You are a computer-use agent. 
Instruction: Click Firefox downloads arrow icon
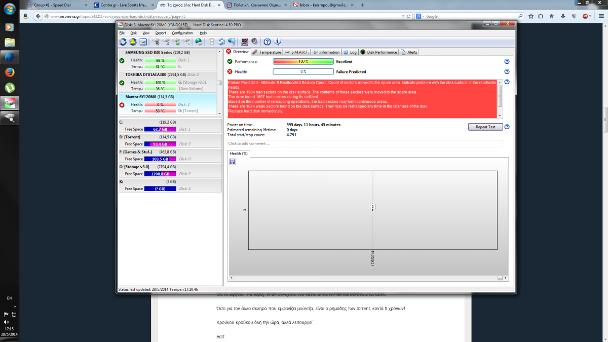click(563, 16)
